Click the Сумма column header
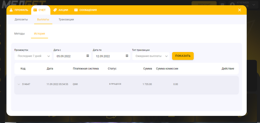Screen dimensions: 260x123 pyautogui.click(x=148, y=68)
